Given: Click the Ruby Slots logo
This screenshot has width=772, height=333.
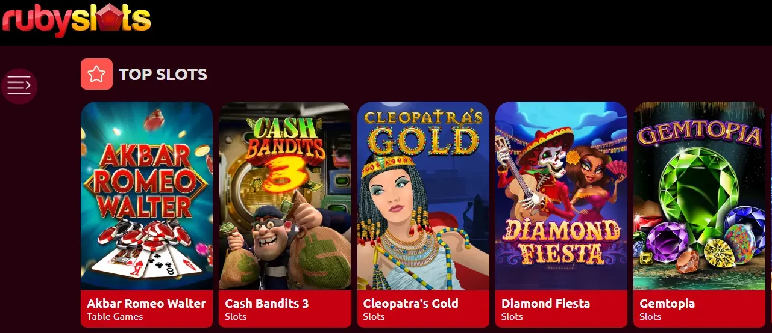Looking at the screenshot, I should tap(77, 19).
